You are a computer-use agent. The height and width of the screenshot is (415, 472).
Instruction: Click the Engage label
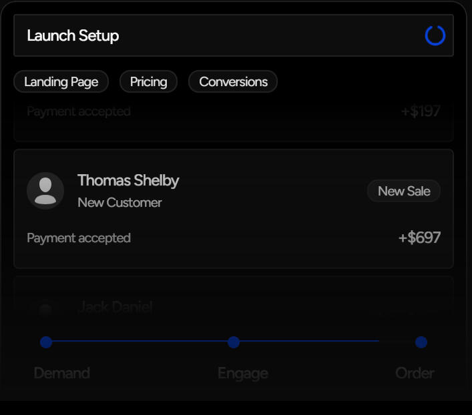pos(243,373)
